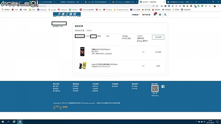
Task: Open the YoutubeConverter bookmark
Action: [x=121, y=10]
